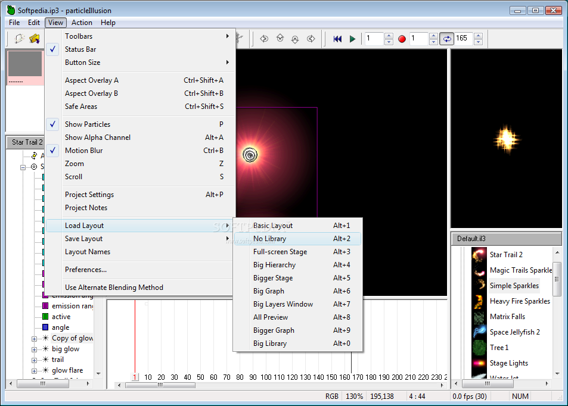The height and width of the screenshot is (406, 568).
Task: Click the red Record button
Action: pyautogui.click(x=402, y=39)
